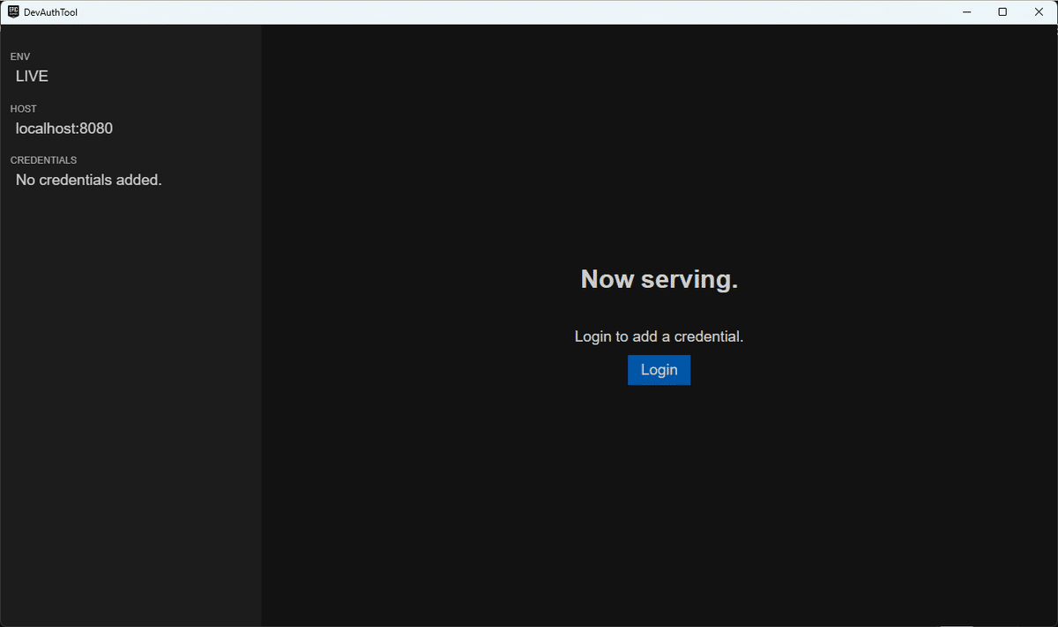Expand the CREDENTIALS section header
This screenshot has width=1058, height=627.
coord(43,159)
